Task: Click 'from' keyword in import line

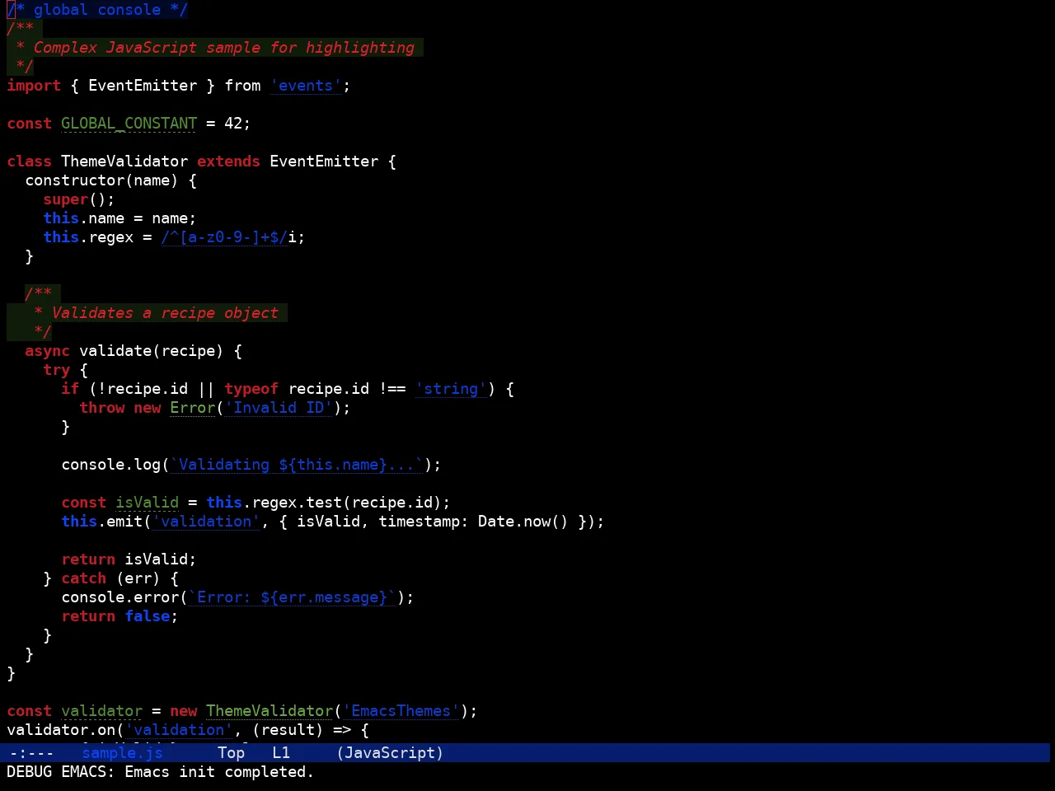Action: [x=242, y=86]
